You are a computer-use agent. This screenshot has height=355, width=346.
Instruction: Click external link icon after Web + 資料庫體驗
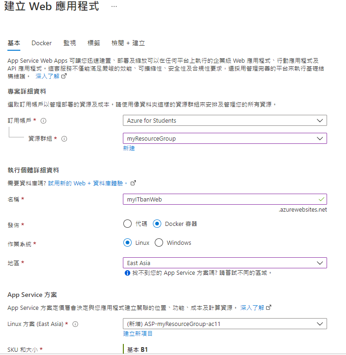tap(133, 183)
